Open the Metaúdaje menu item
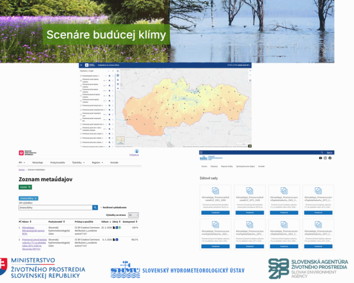The width and height of the screenshot is (354, 283). tap(37, 162)
